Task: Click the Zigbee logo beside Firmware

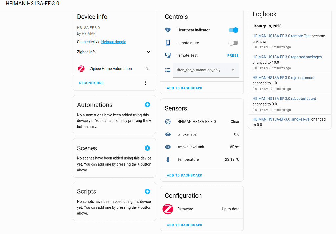Action: pyautogui.click(x=168, y=209)
